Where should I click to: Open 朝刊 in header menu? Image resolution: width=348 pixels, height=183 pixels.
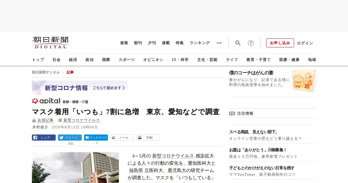point(138,43)
